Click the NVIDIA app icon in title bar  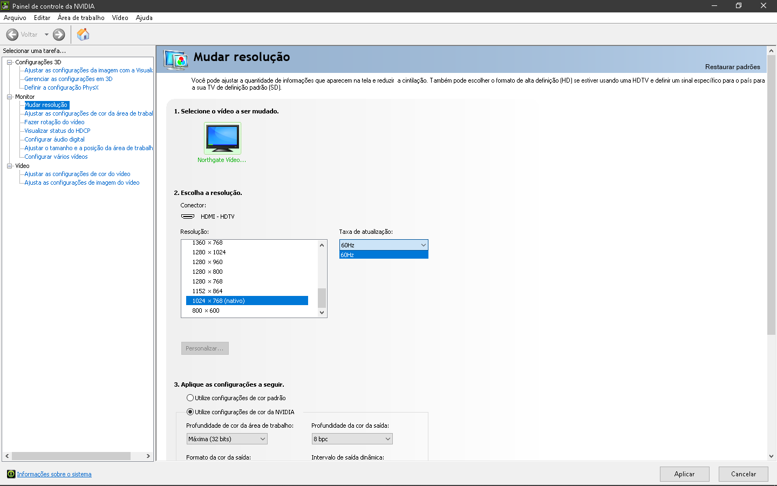5,6
